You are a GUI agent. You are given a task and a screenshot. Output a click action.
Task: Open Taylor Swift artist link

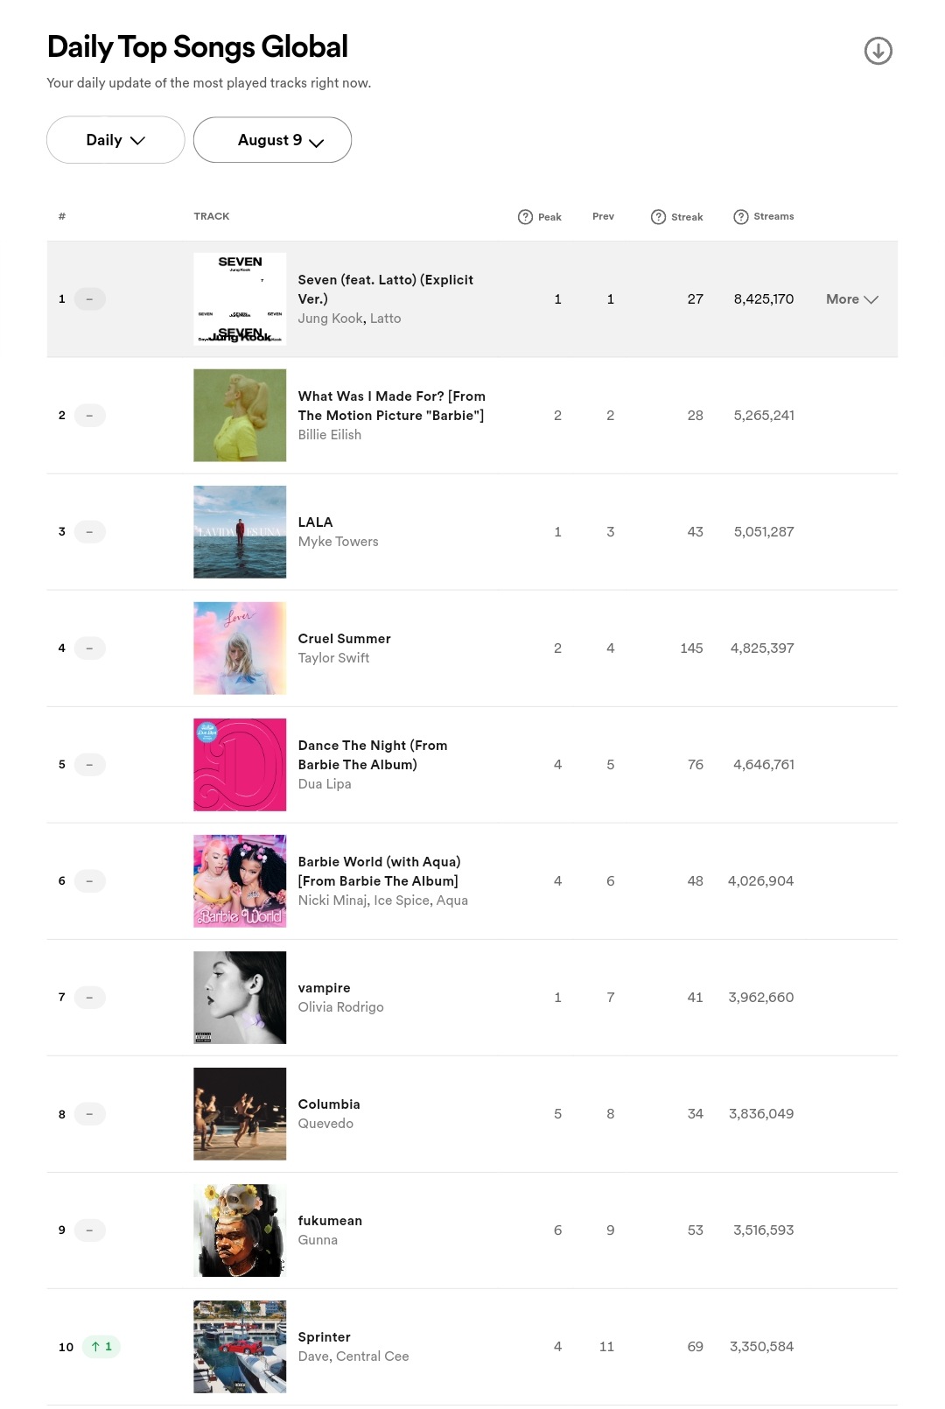(333, 658)
